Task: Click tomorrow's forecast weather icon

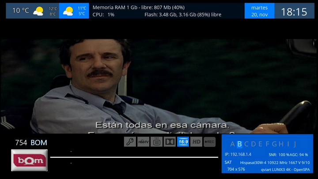Action: click(x=68, y=11)
